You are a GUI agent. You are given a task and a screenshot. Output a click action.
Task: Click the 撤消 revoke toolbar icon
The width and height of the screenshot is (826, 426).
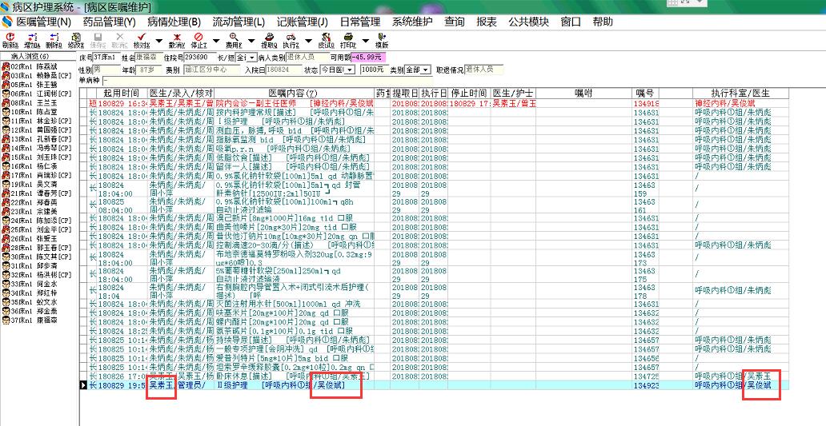pyautogui.click(x=176, y=37)
